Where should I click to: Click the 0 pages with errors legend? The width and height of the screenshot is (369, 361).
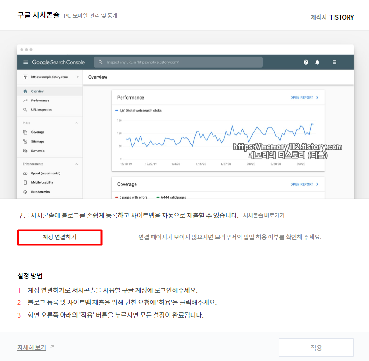click(131, 197)
